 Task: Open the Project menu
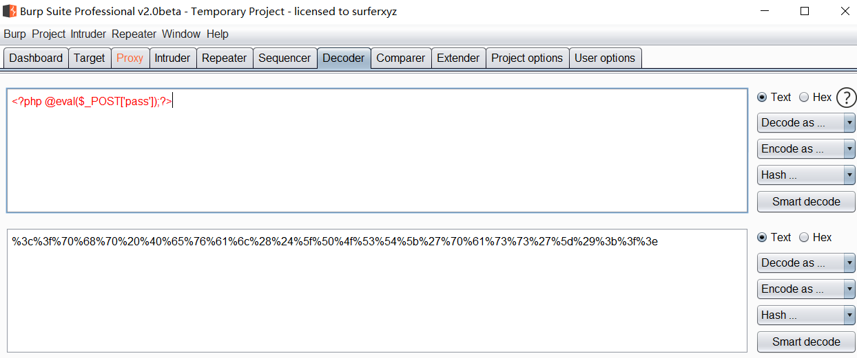[48, 34]
